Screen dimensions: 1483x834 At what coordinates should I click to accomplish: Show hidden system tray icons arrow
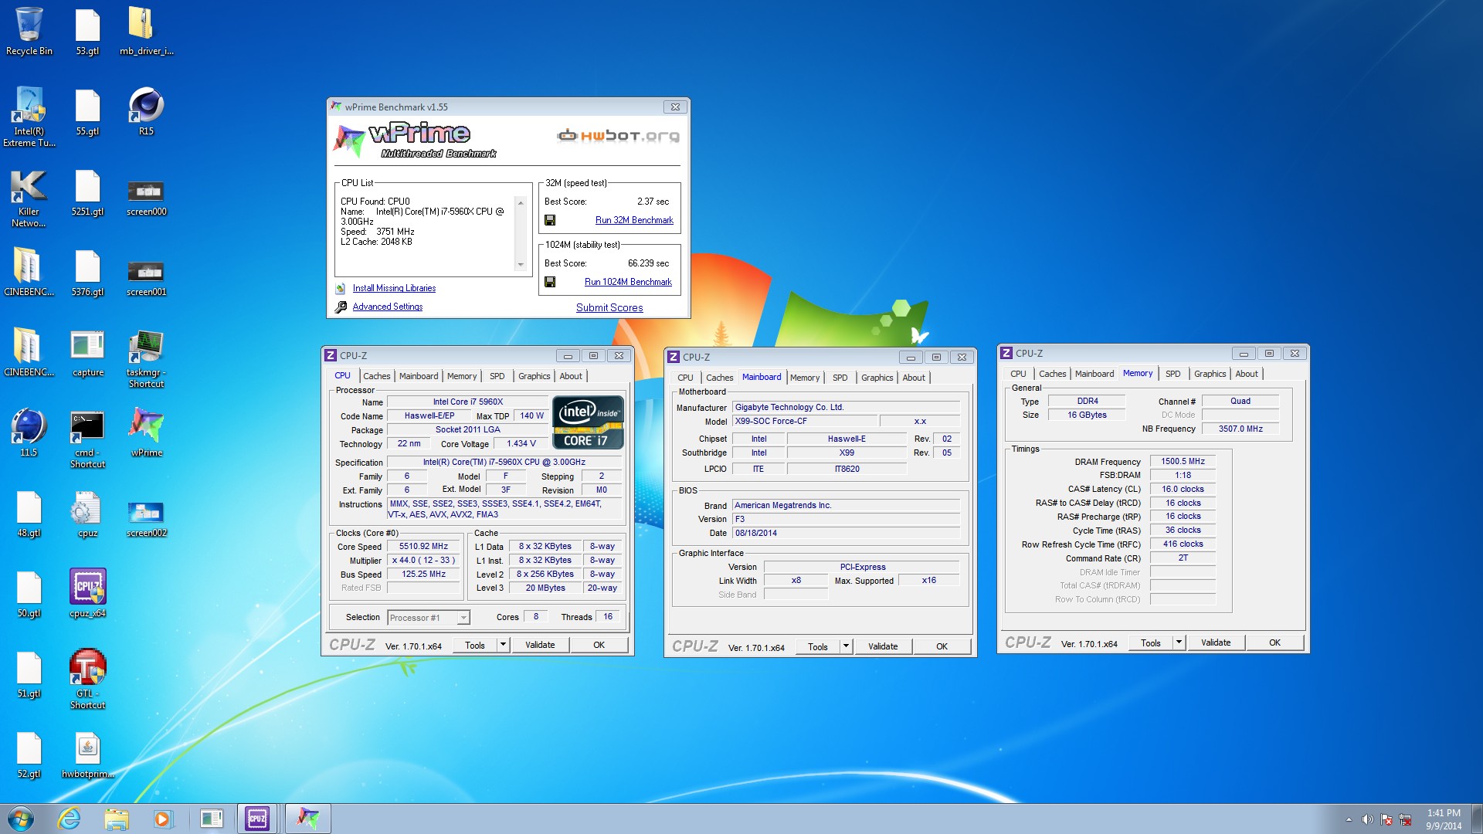1349,819
